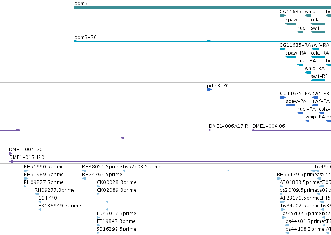This screenshot has height=235, width=331.
Task: Select the cola gene feature
Action: click(318, 24)
